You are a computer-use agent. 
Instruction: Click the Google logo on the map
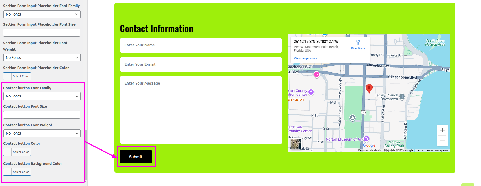coord(369,145)
